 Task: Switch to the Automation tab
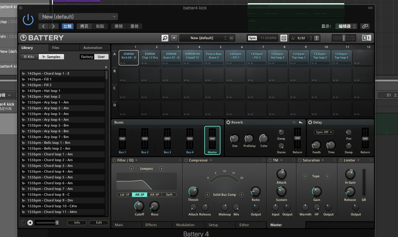(93, 48)
